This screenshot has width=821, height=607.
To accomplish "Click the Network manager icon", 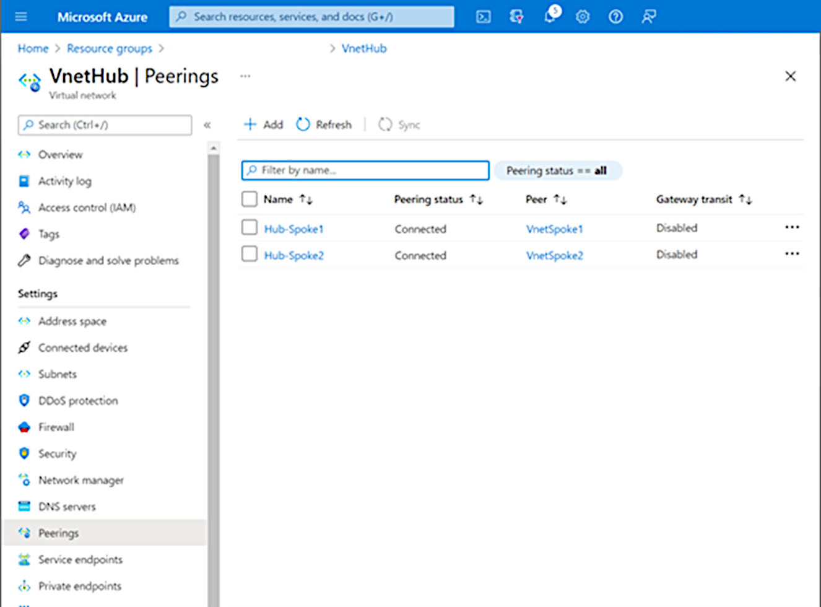I will (x=24, y=479).
